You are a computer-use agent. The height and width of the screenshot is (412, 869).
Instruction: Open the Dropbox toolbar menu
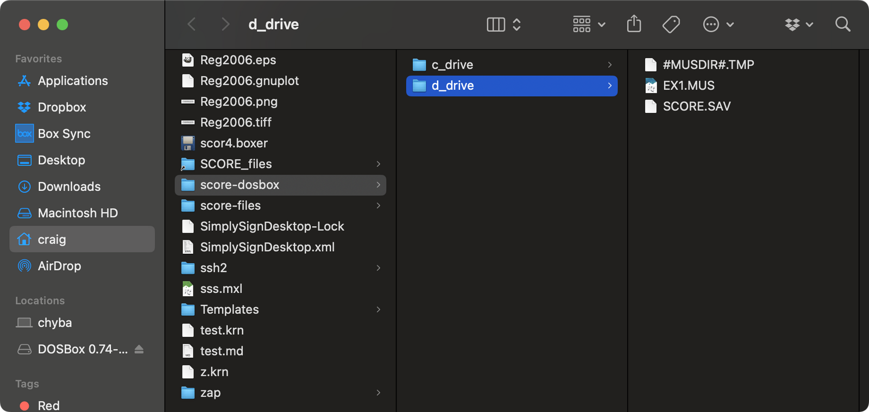point(798,24)
